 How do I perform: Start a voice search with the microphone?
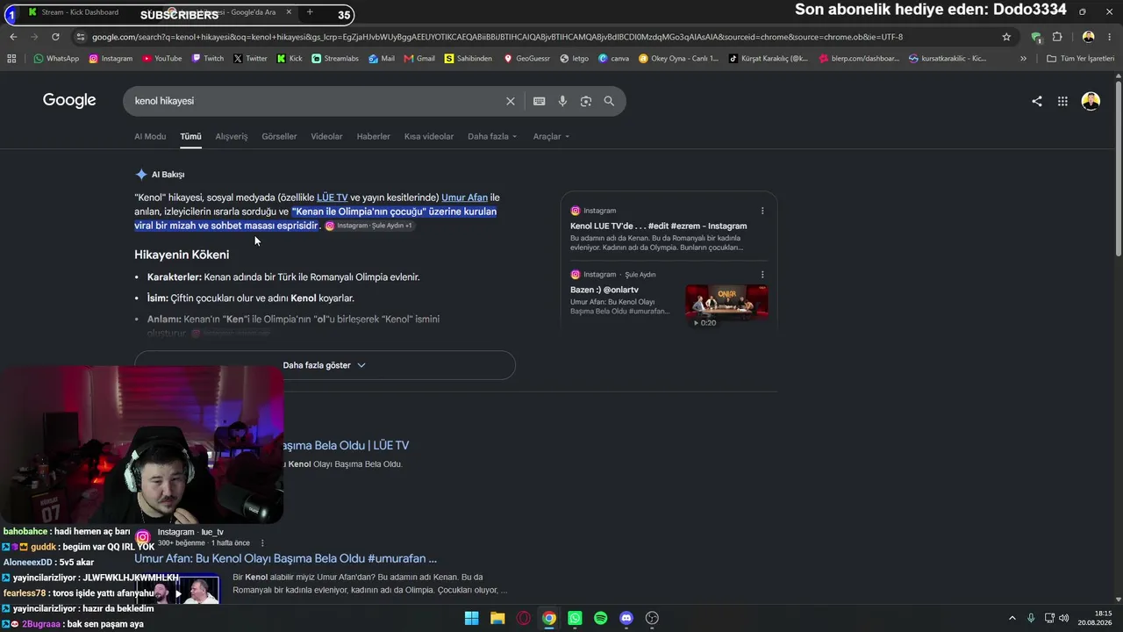(x=562, y=101)
